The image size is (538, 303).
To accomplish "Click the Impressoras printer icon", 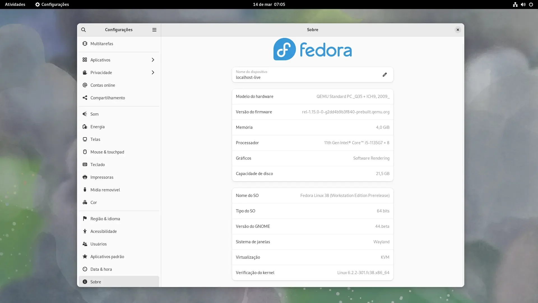I will click(x=85, y=177).
